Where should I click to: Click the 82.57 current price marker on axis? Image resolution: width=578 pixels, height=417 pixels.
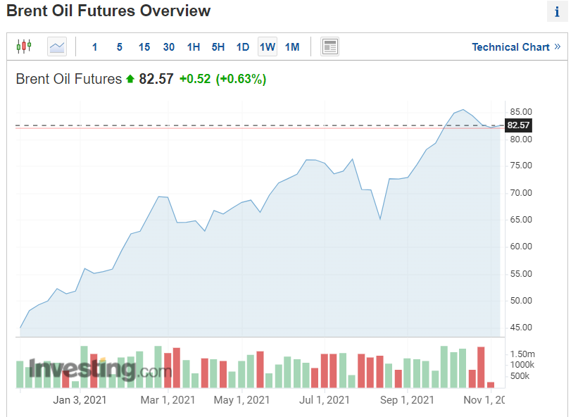point(518,125)
